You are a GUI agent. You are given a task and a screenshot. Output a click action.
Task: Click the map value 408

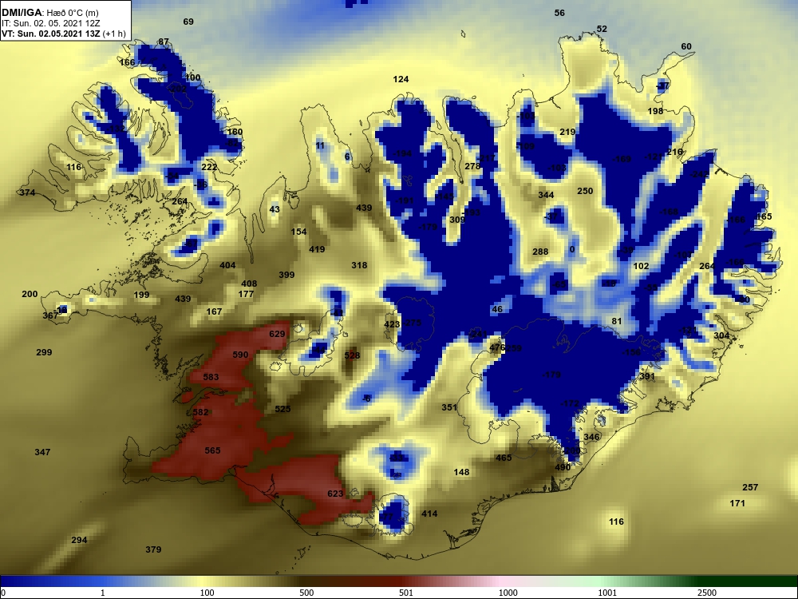point(249,284)
